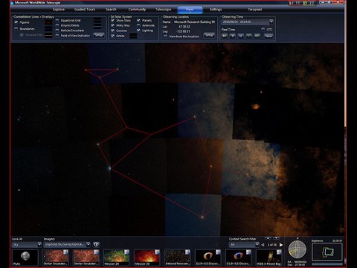Click the pause time button
357x268 pixels.
pos(240,36)
